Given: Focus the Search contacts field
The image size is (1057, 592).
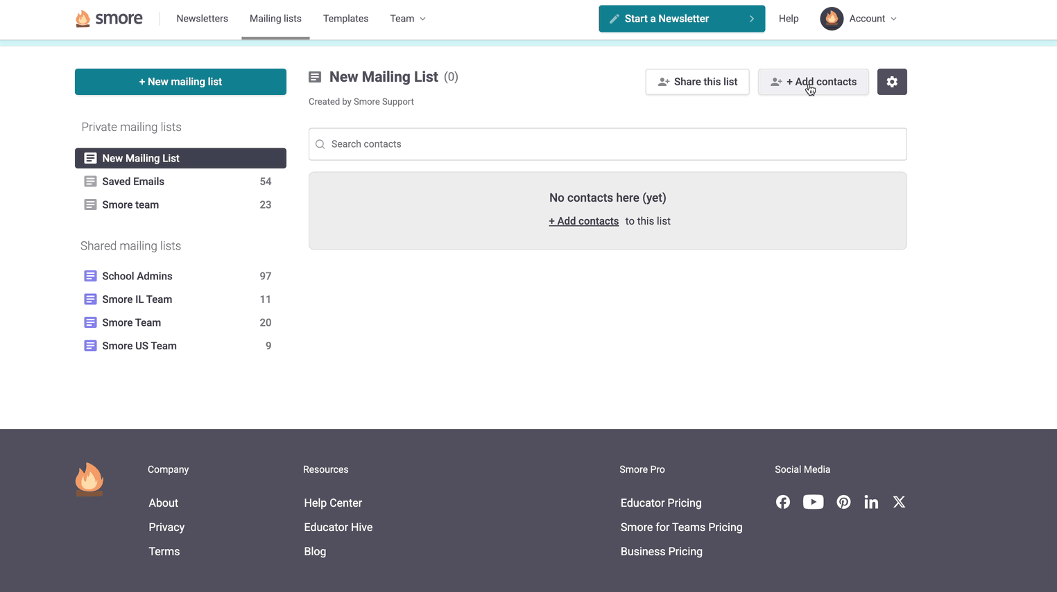Looking at the screenshot, I should tap(608, 144).
